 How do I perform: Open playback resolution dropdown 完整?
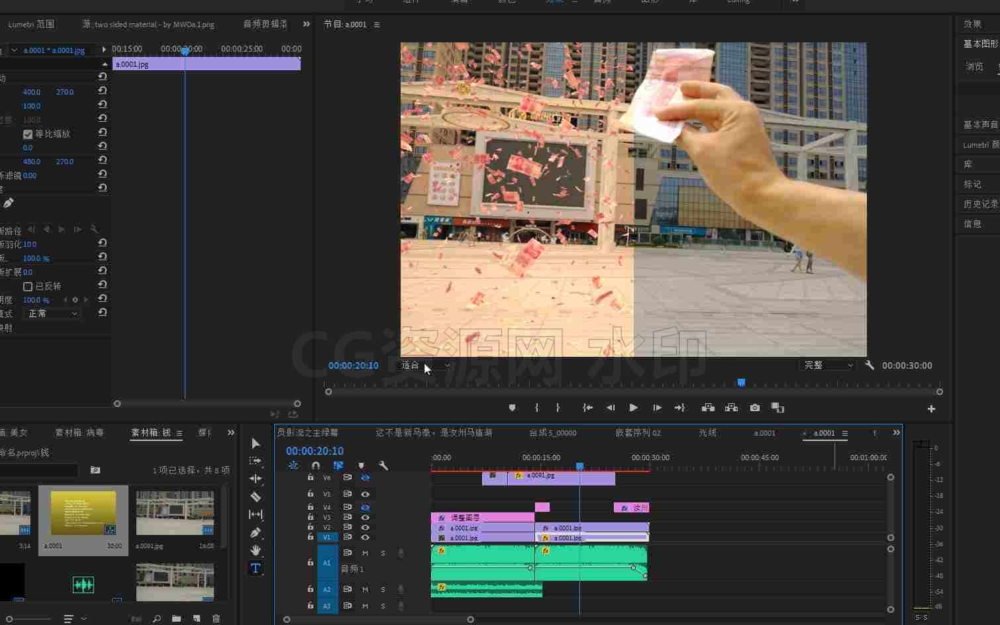(828, 365)
